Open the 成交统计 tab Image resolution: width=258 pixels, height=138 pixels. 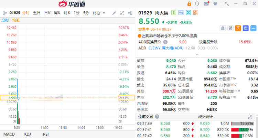(x=205, y=117)
